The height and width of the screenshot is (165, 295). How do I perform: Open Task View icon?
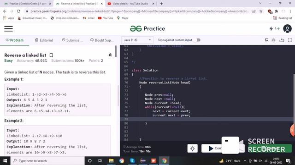point(100,161)
